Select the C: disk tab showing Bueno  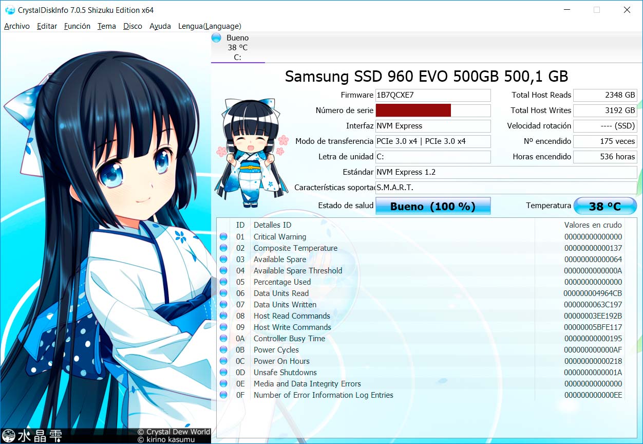pos(238,47)
